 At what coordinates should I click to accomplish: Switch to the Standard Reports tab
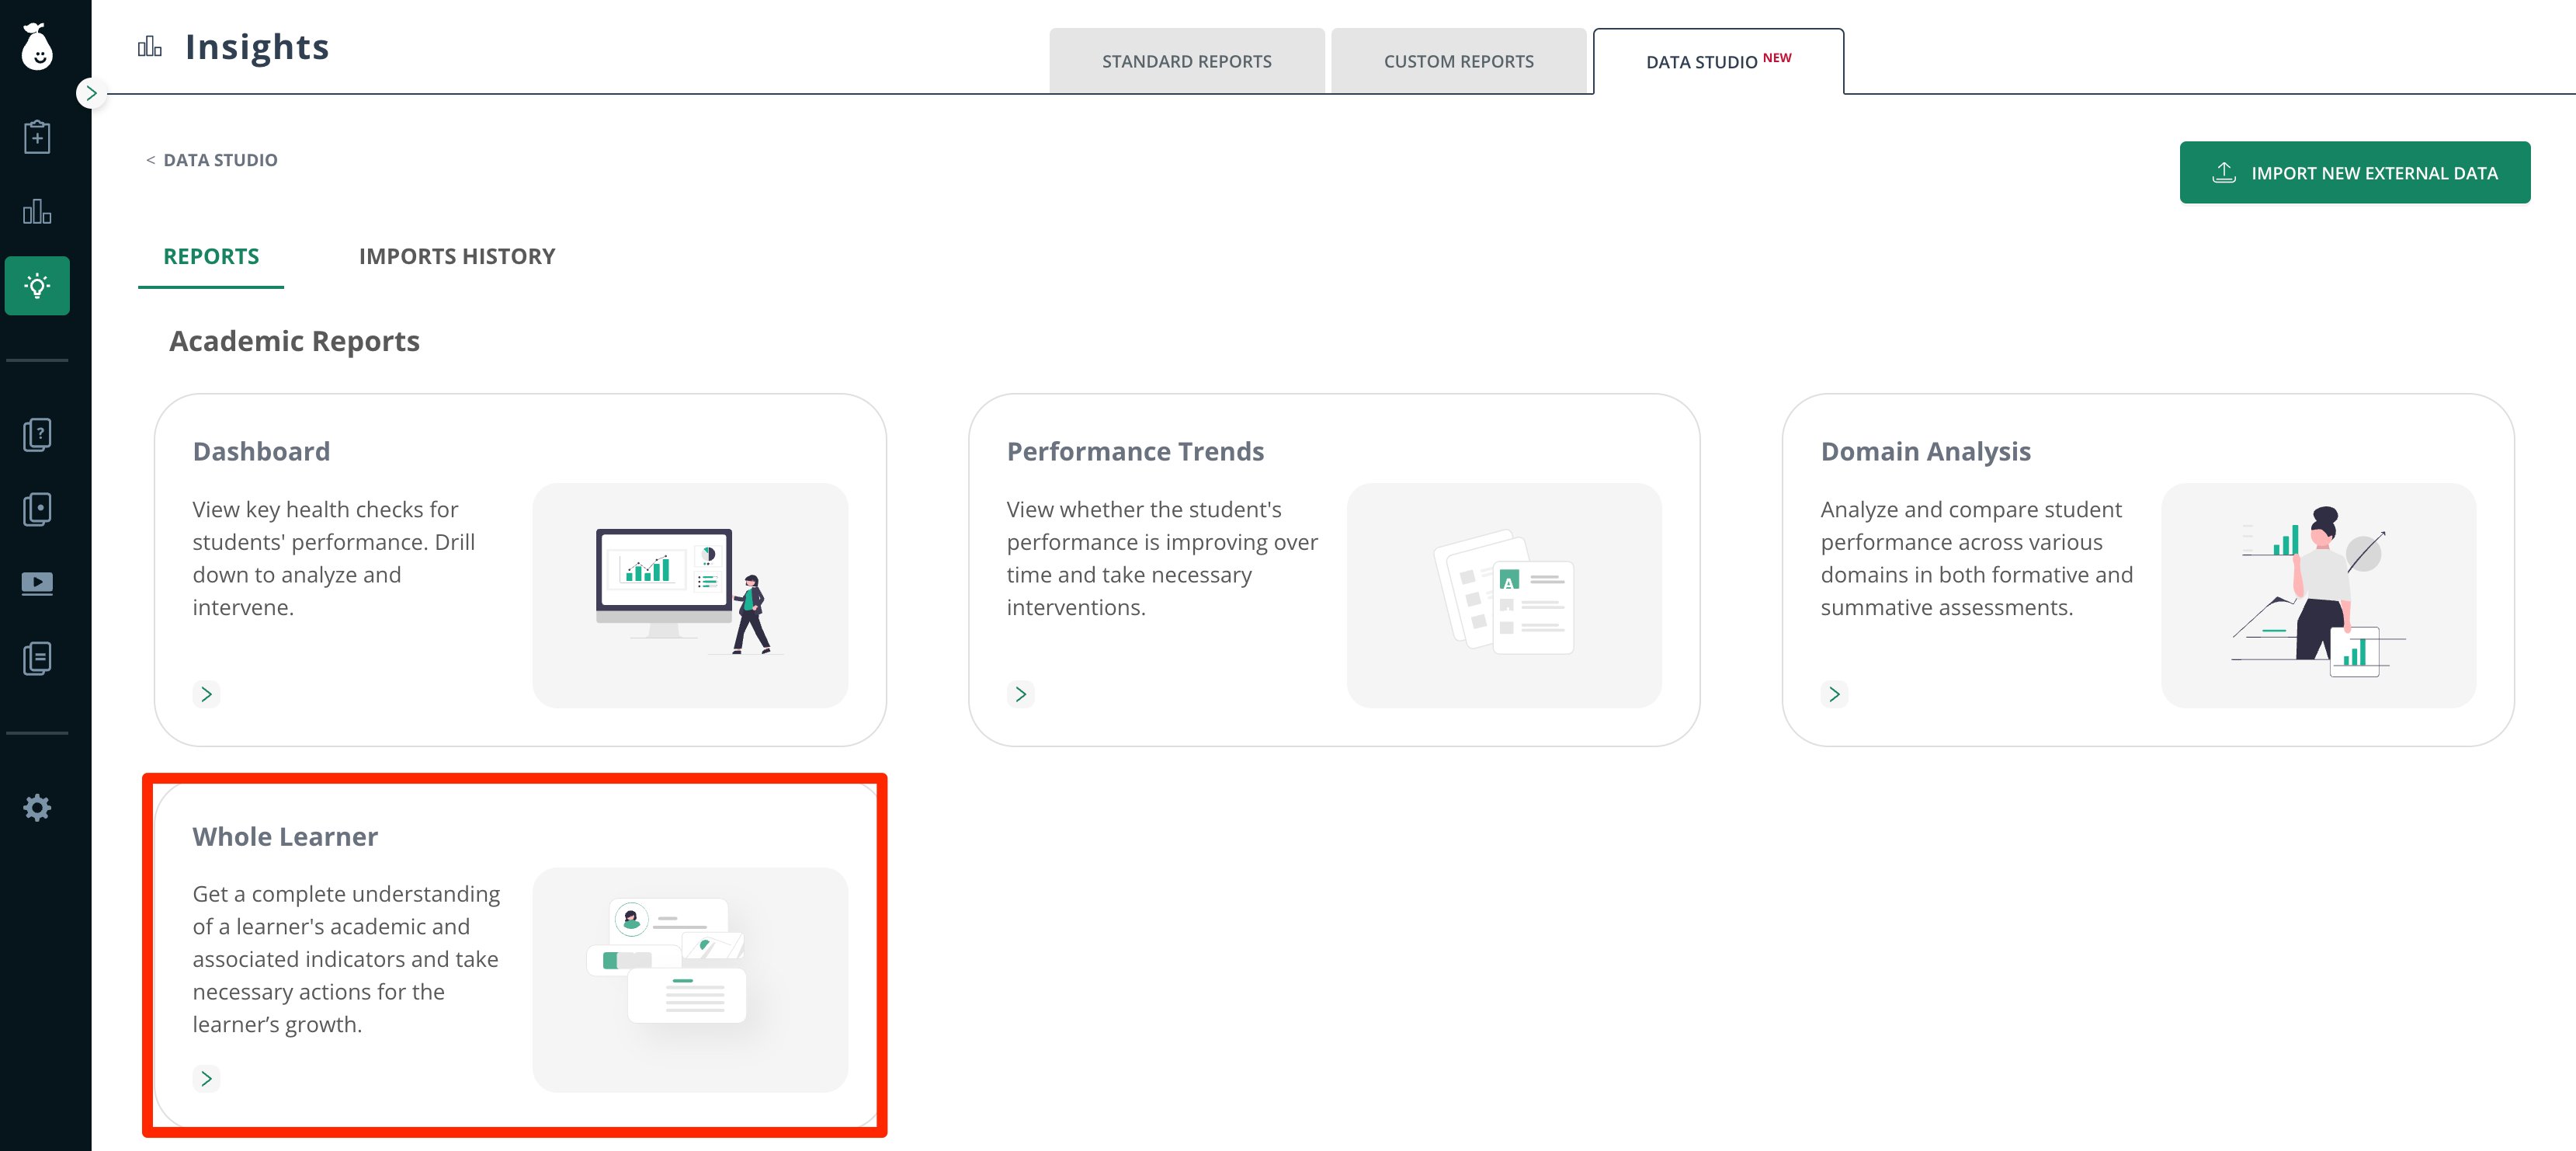(x=1186, y=61)
